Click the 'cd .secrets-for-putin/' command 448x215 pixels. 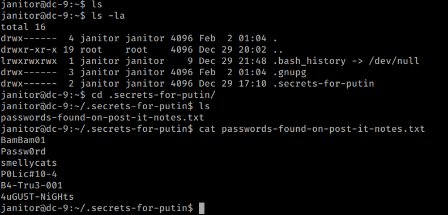click(x=153, y=95)
